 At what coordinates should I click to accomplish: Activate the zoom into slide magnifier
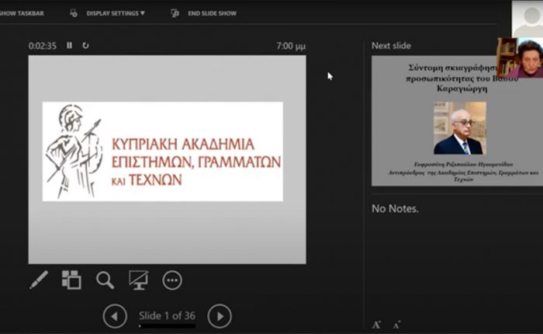point(105,280)
